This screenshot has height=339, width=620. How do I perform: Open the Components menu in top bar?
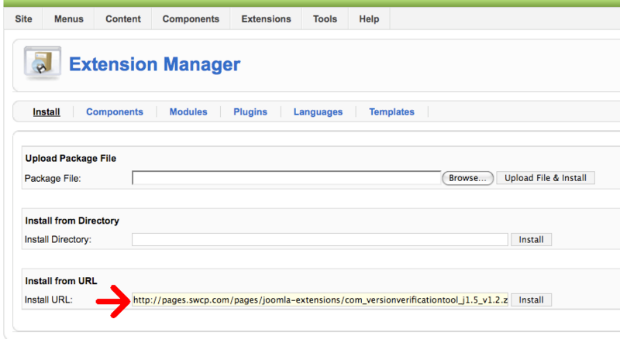(191, 19)
